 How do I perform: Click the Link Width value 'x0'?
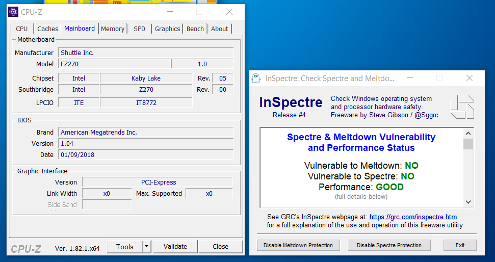(107, 194)
